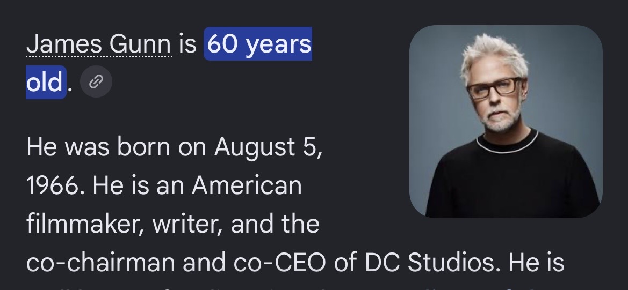Click the "co-chairman" text

(x=100, y=262)
